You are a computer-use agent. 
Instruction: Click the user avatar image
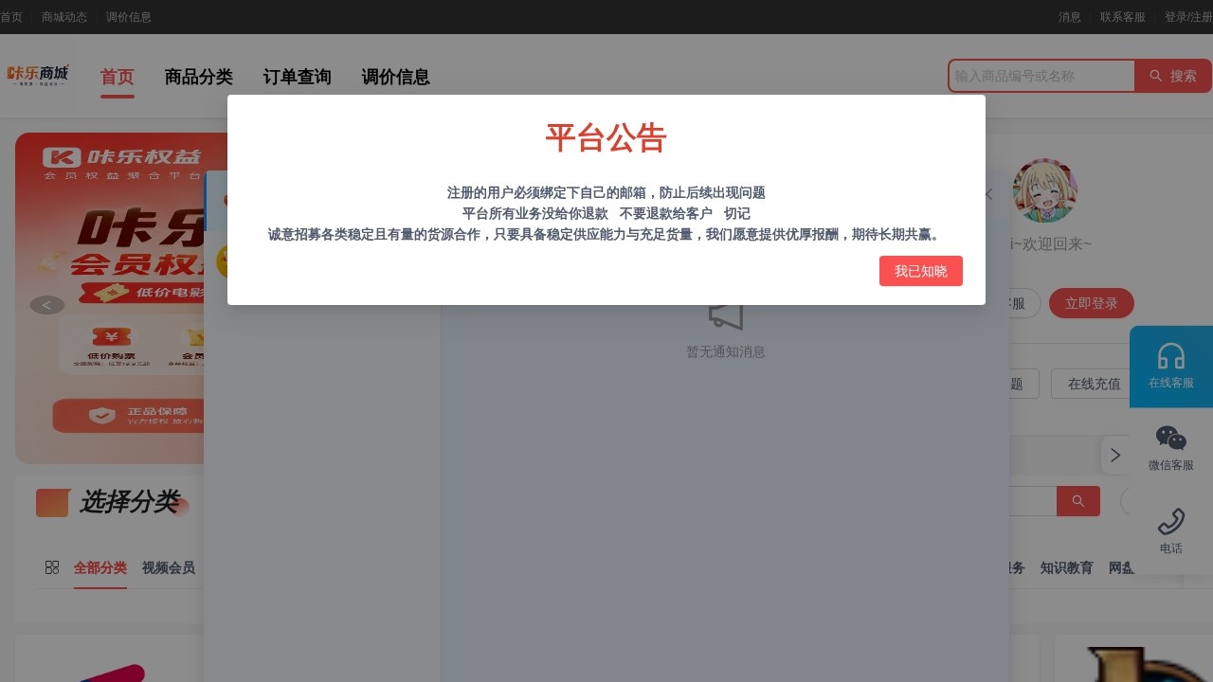1044,190
